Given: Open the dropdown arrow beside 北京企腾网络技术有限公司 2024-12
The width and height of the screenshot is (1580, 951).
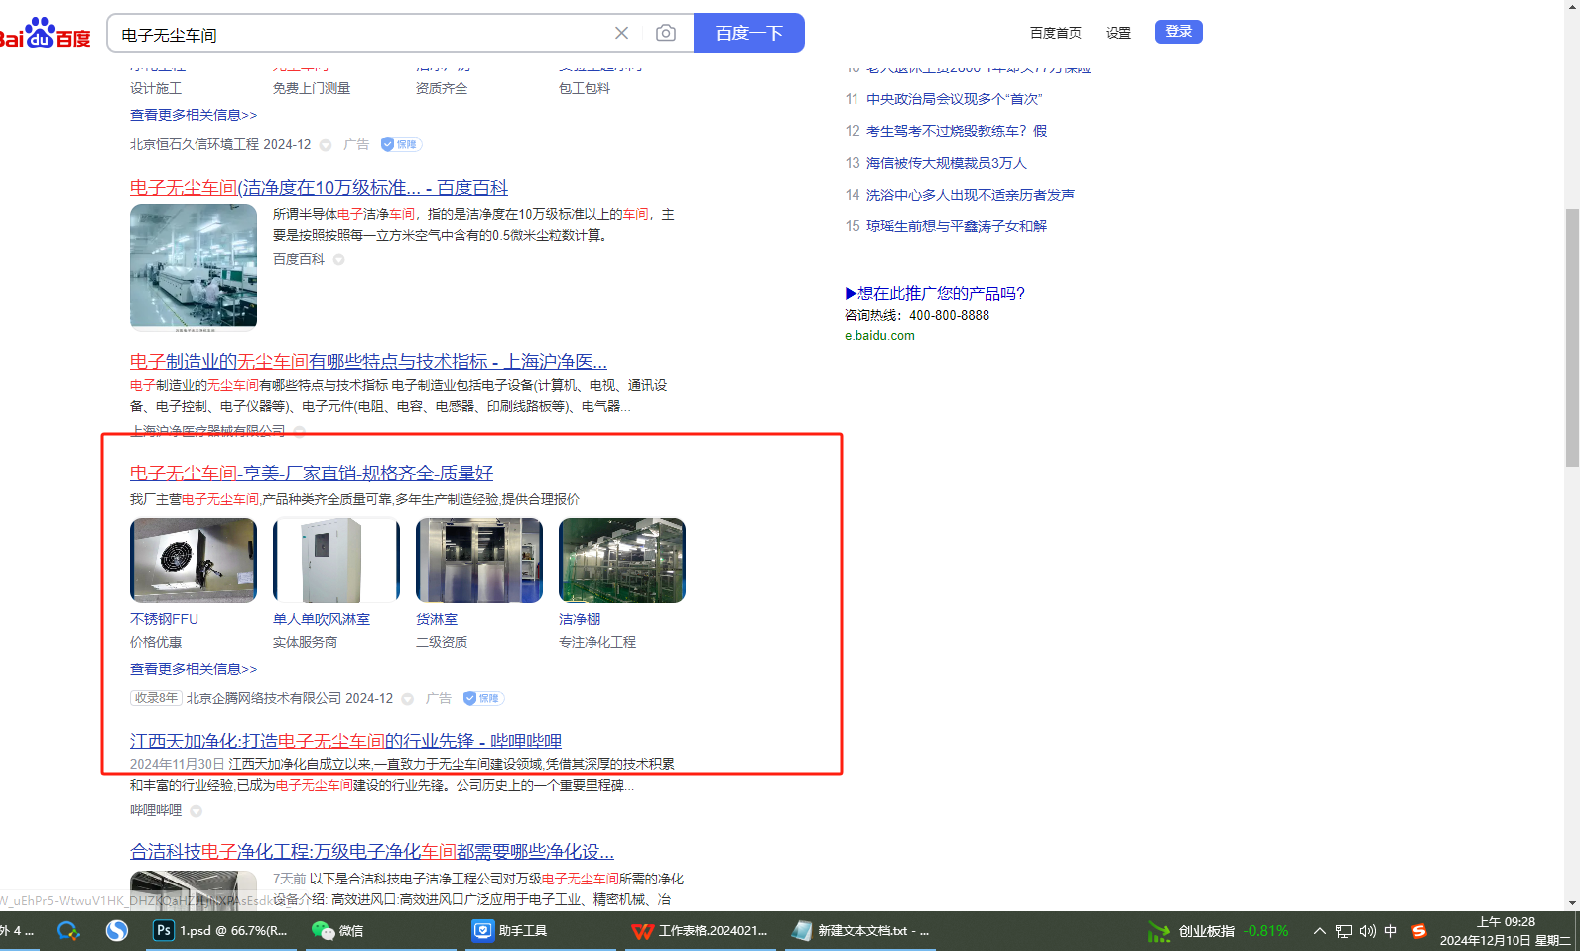Looking at the screenshot, I should pos(408,699).
